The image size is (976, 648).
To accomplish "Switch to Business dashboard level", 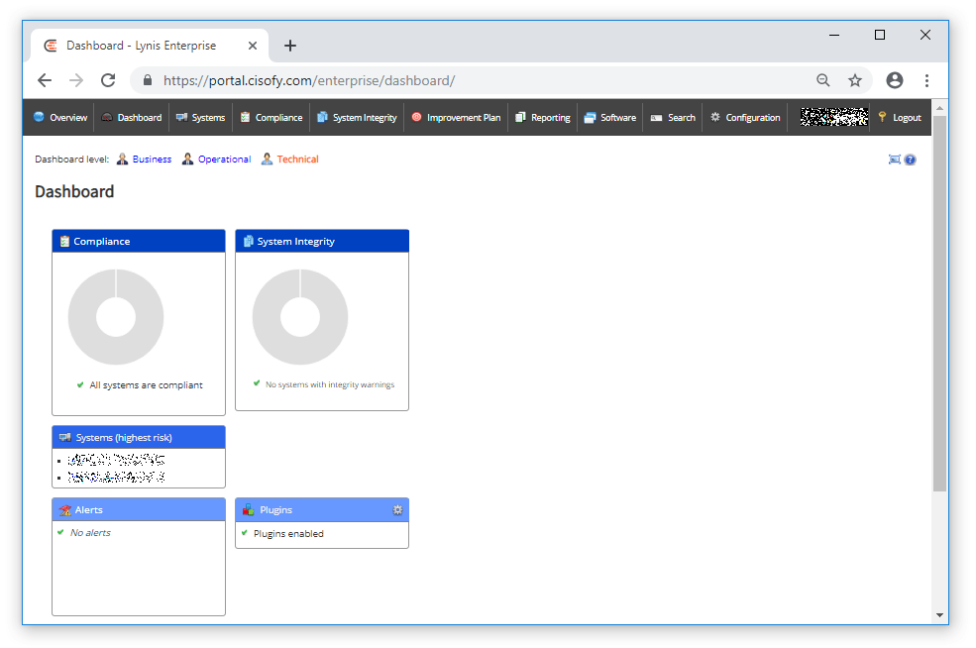I will (x=152, y=160).
